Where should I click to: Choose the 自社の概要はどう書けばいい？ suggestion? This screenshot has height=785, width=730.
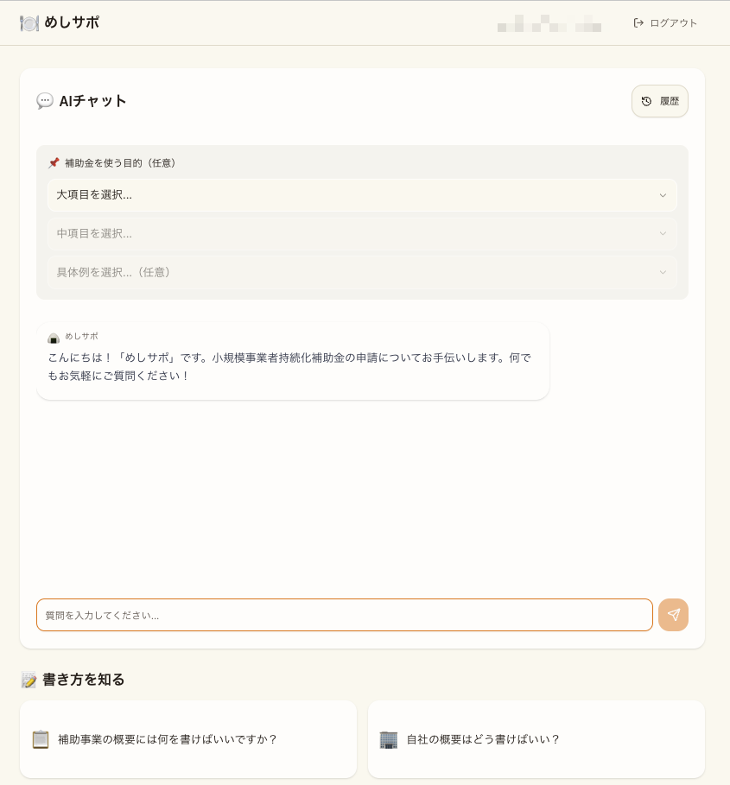click(484, 739)
